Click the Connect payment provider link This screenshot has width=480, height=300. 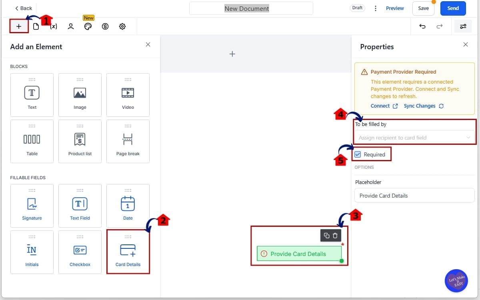[384, 106]
